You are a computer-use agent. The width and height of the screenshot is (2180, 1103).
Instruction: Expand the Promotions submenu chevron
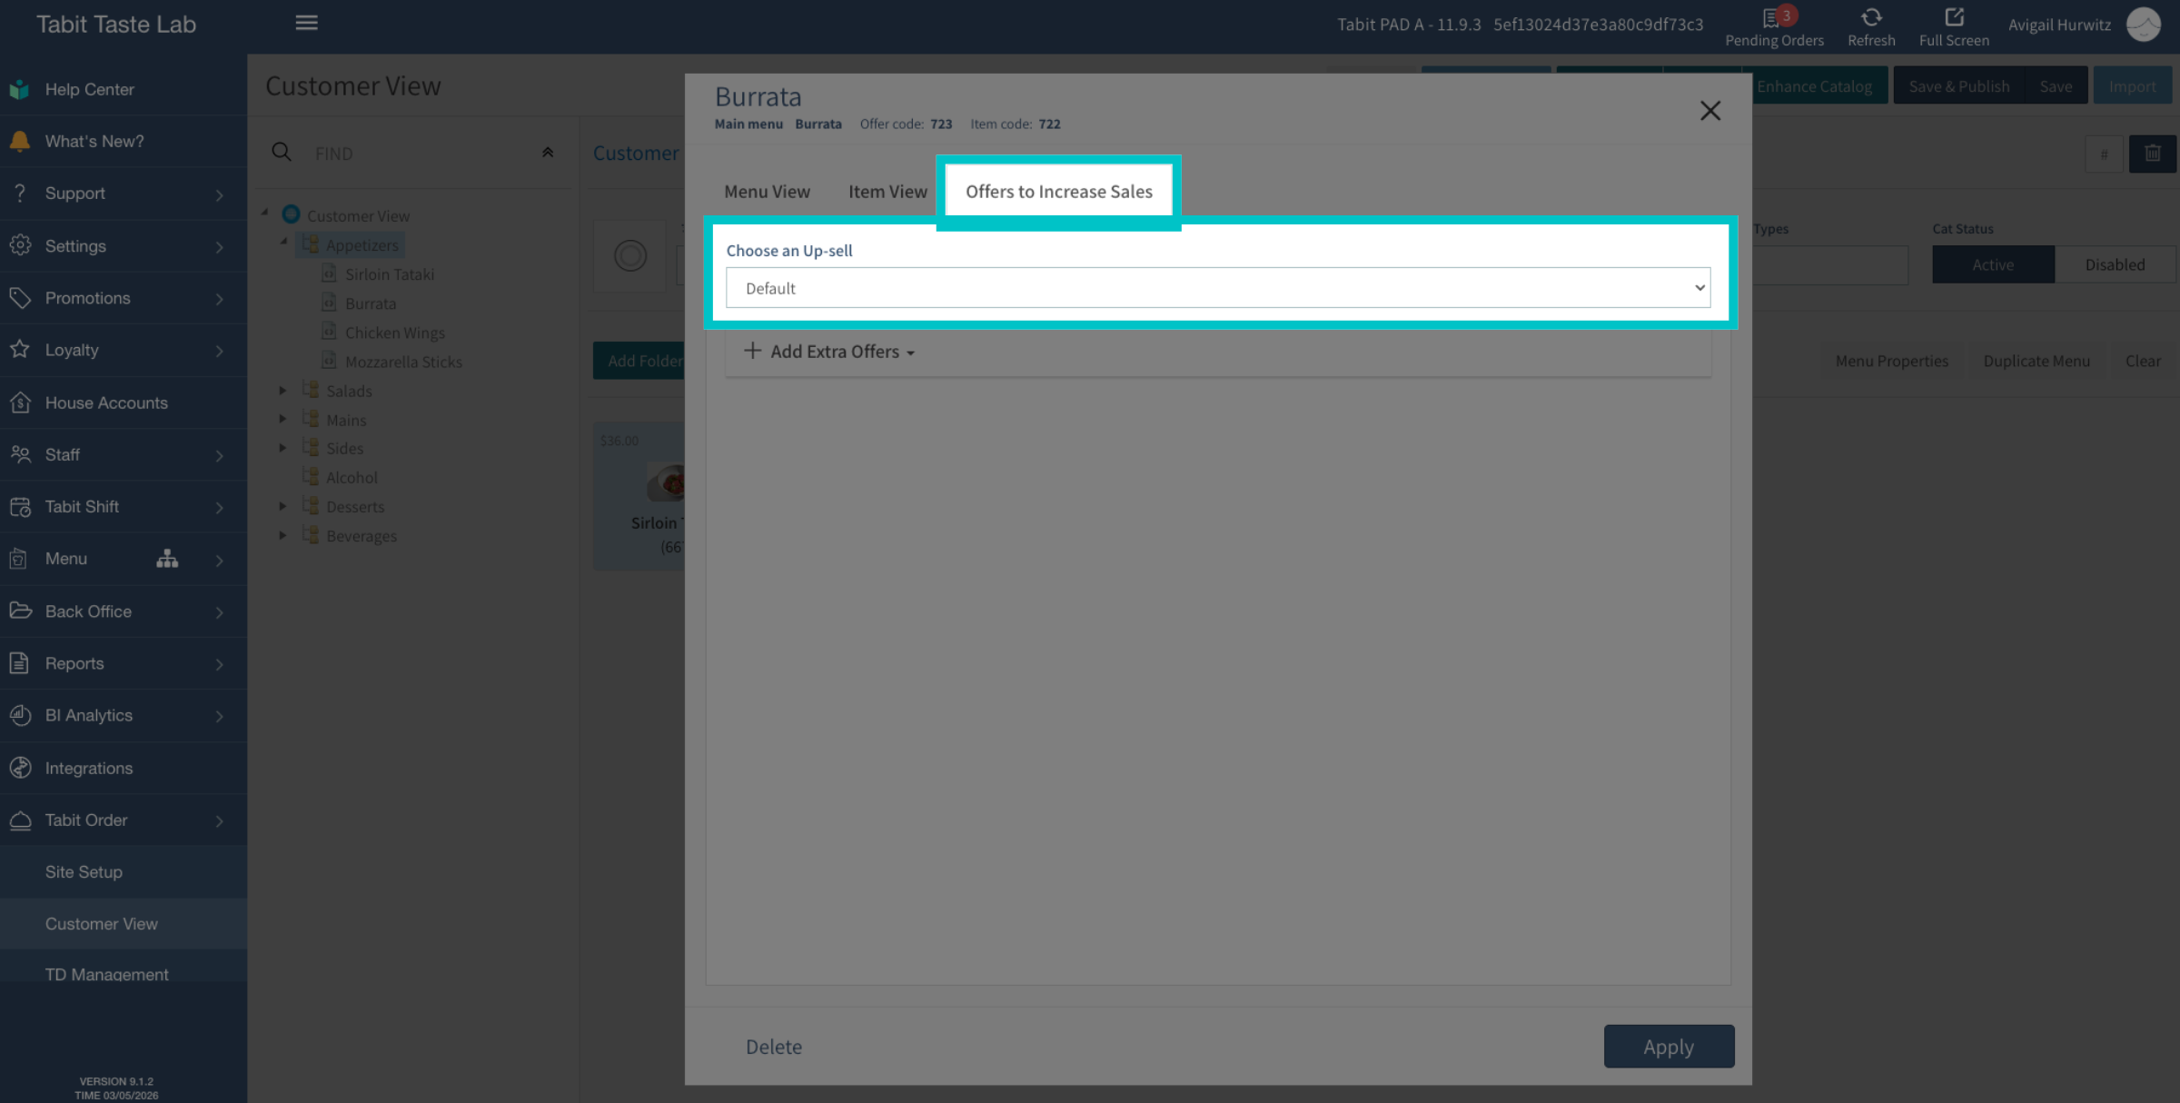coord(219,299)
